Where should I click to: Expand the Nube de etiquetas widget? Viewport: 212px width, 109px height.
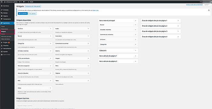pyautogui.click(x=51, y=73)
